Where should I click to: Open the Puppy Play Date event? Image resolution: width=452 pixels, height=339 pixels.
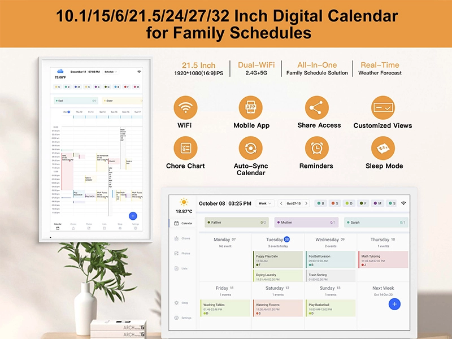(278, 259)
